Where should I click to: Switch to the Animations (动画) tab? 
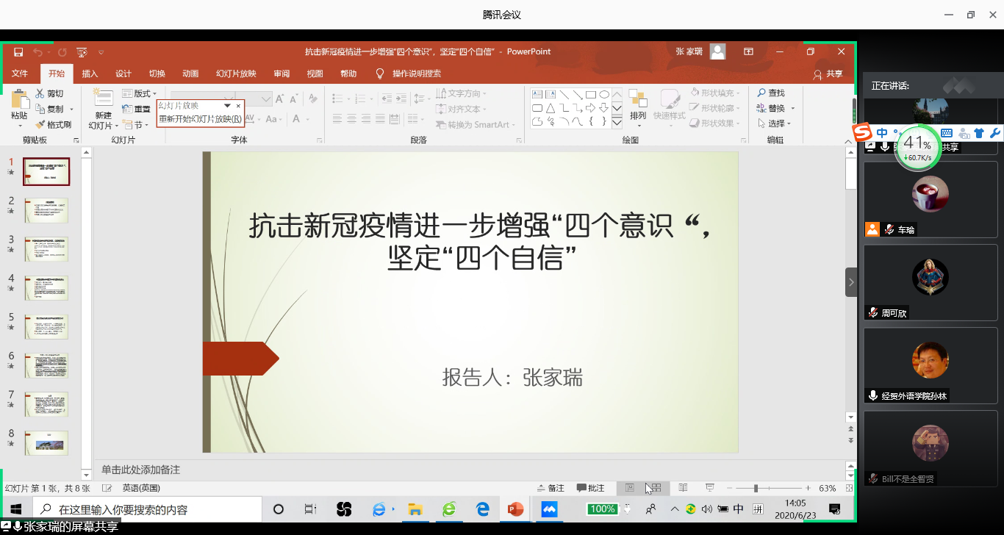pyautogui.click(x=190, y=73)
